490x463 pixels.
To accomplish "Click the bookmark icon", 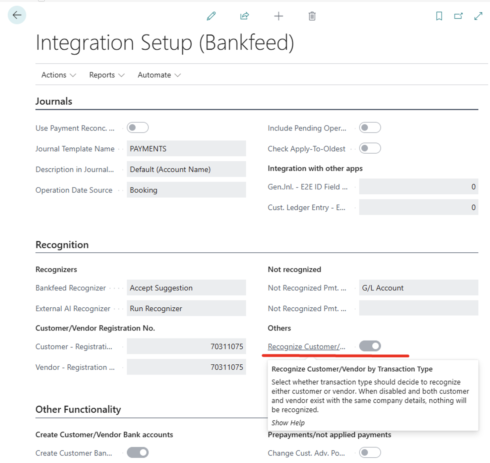I will click(x=439, y=16).
